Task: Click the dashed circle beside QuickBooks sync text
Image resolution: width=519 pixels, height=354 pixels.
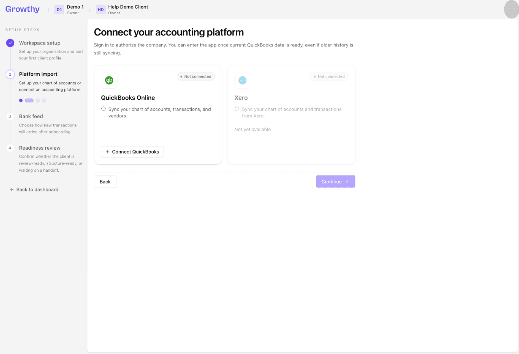Action: coord(103,109)
